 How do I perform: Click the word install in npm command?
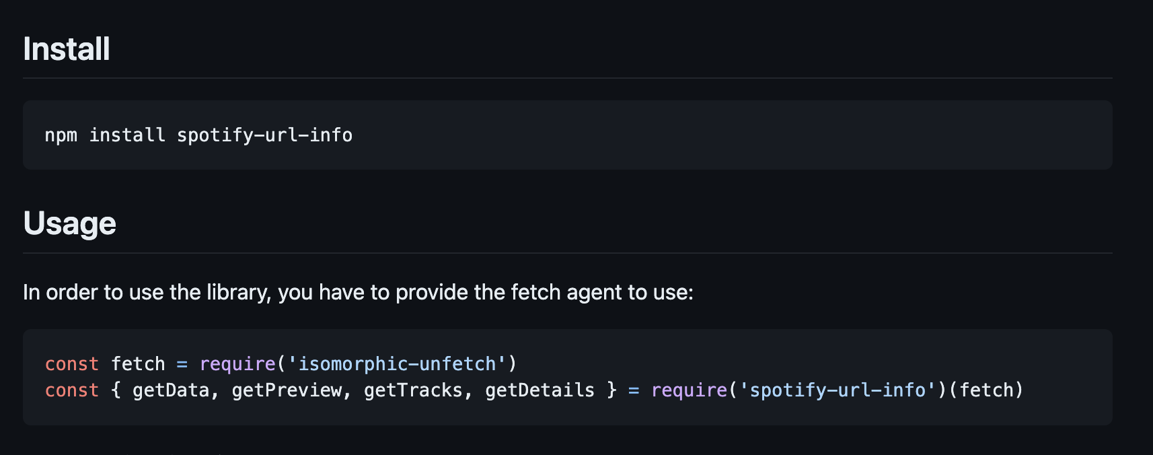127,135
